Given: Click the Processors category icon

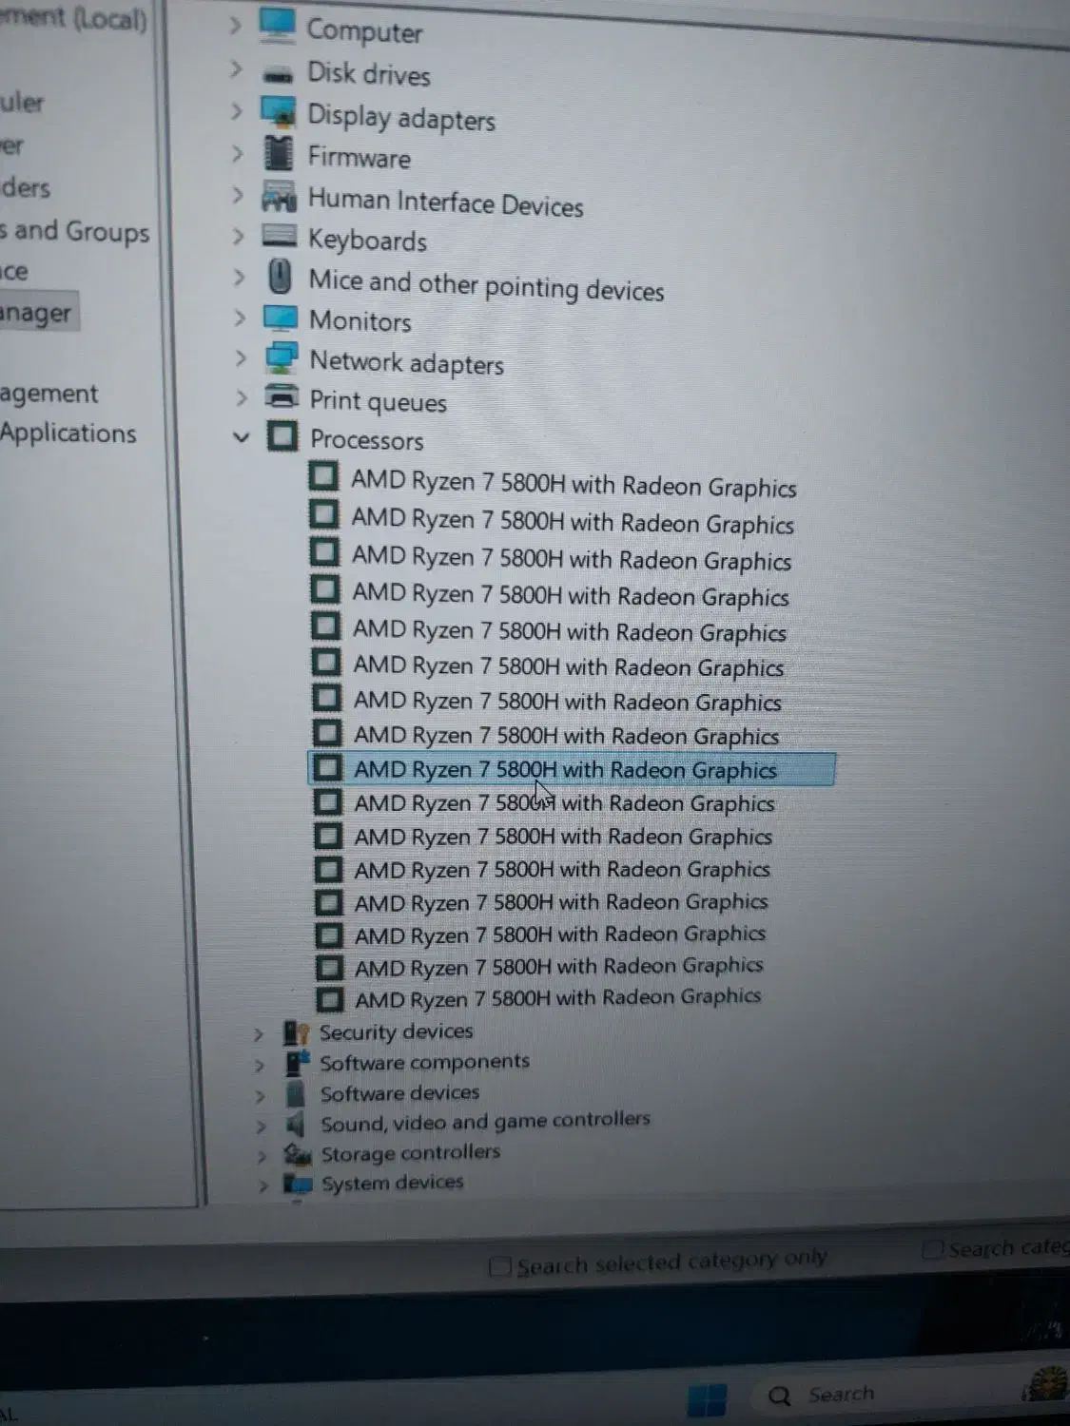Looking at the screenshot, I should [282, 436].
